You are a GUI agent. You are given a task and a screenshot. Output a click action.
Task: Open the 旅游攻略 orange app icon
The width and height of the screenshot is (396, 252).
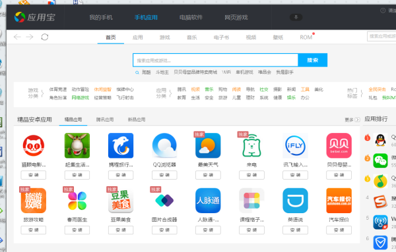(x=34, y=201)
